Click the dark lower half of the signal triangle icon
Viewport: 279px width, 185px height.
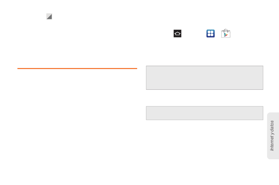pos(50,18)
